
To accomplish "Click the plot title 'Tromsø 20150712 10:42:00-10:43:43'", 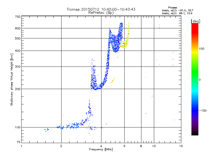I will [101, 9].
